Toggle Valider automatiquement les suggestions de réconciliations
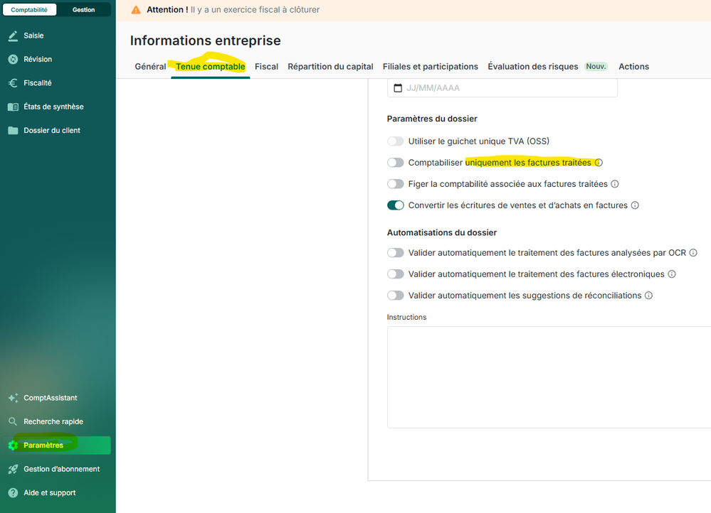Image resolution: width=711 pixels, height=513 pixels. pos(395,296)
